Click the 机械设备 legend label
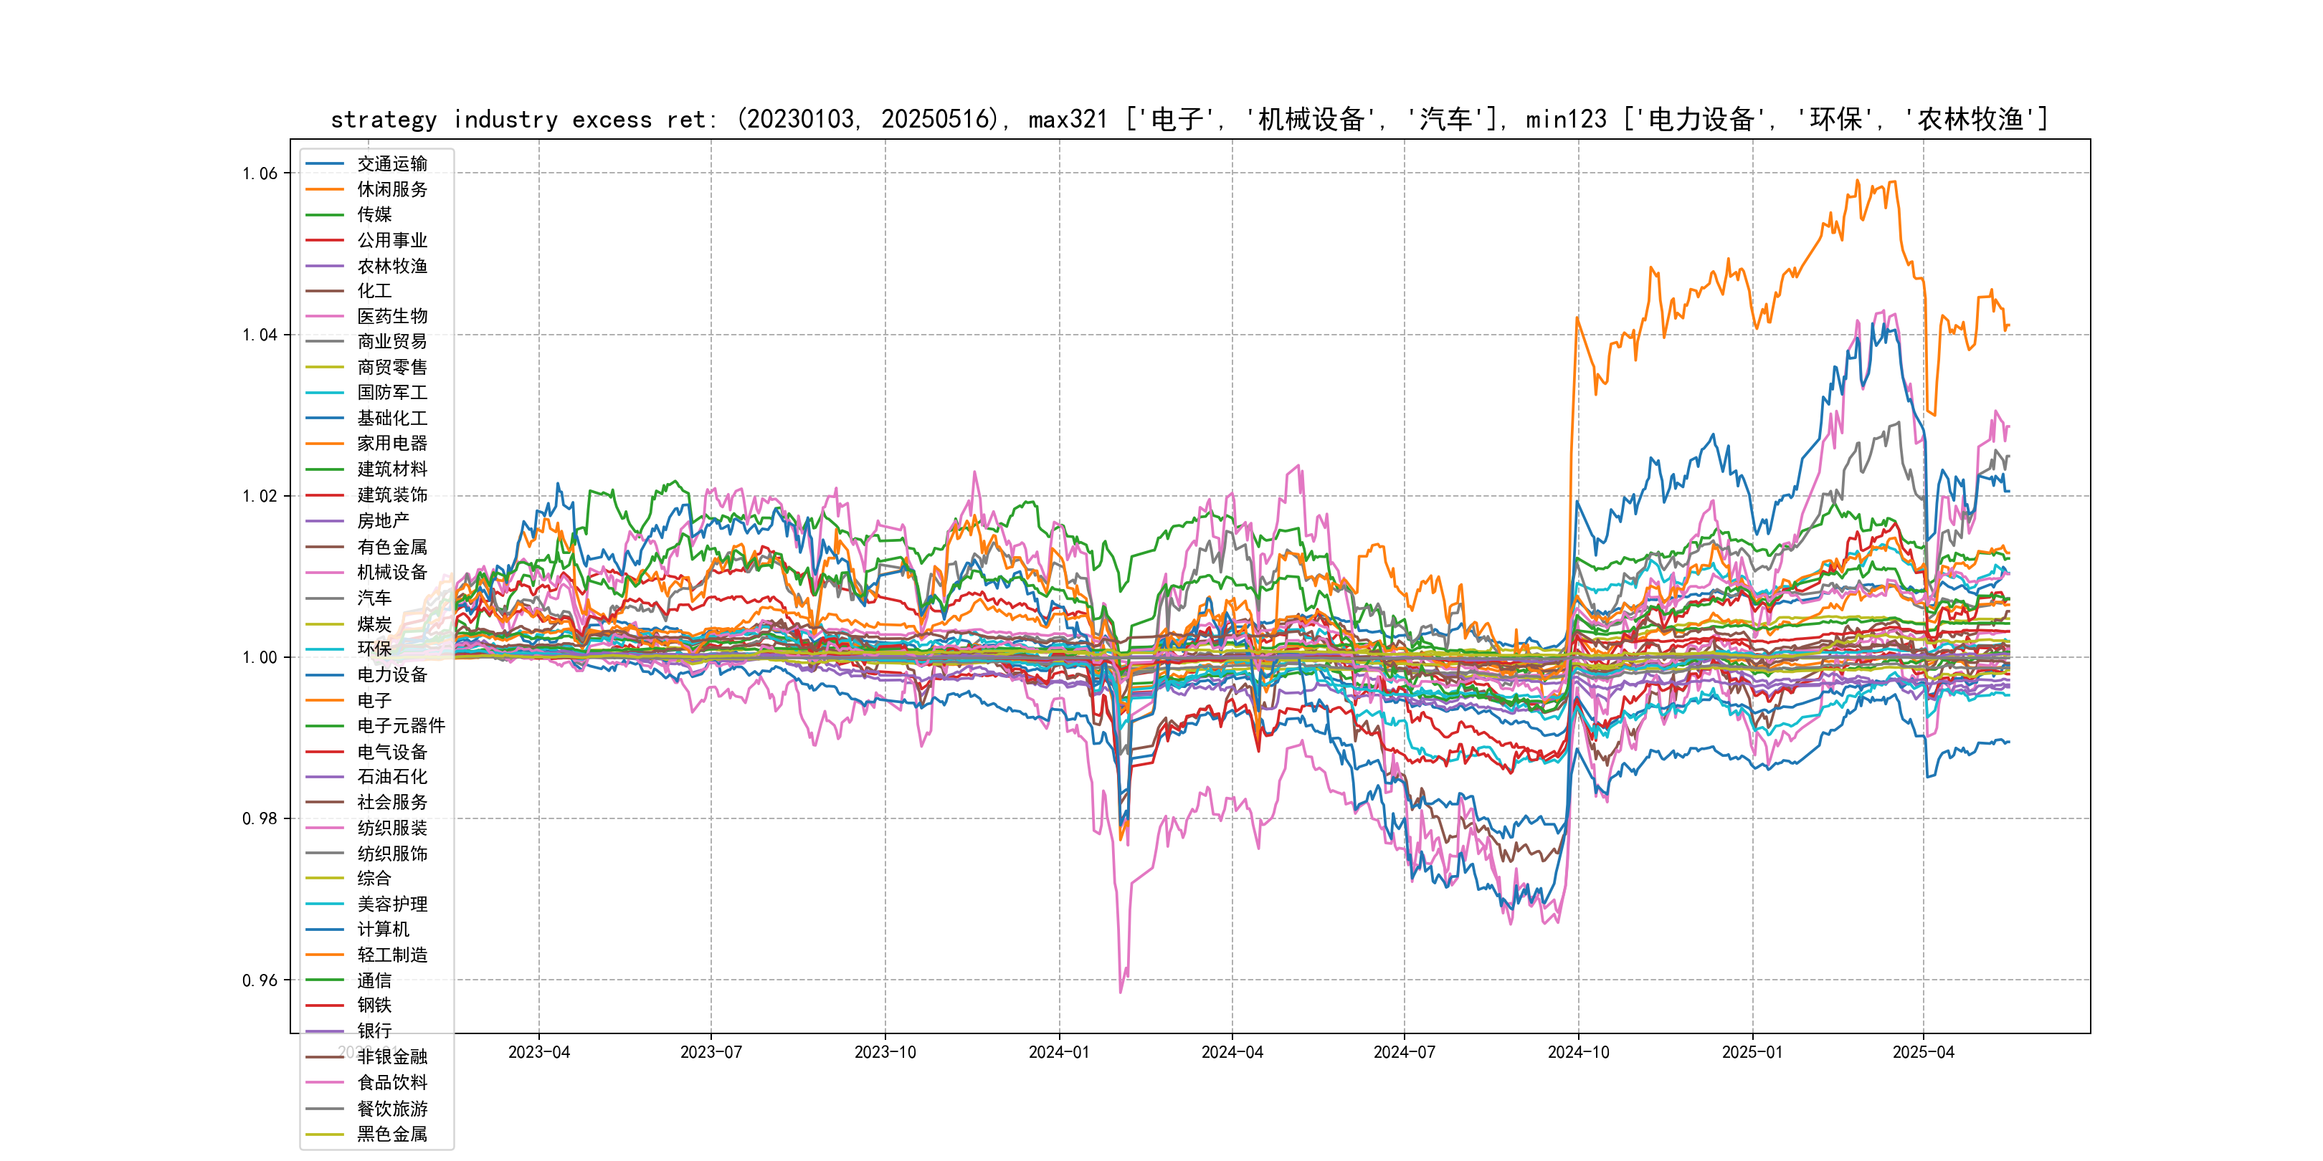 (391, 573)
